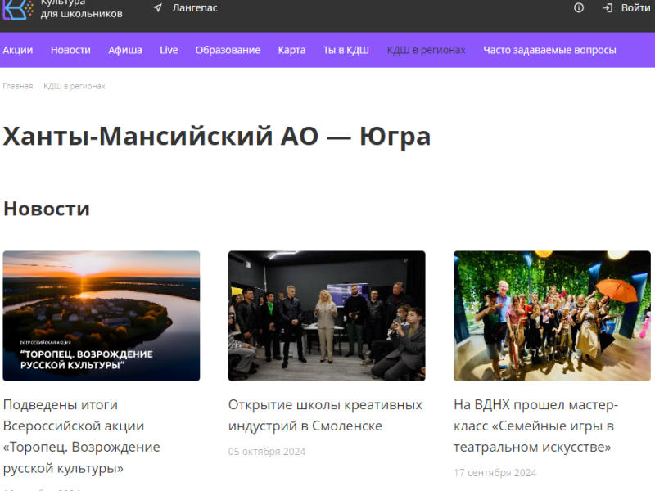Open the Ты в КДШ section
This screenshot has height=491, width=655.
[346, 50]
